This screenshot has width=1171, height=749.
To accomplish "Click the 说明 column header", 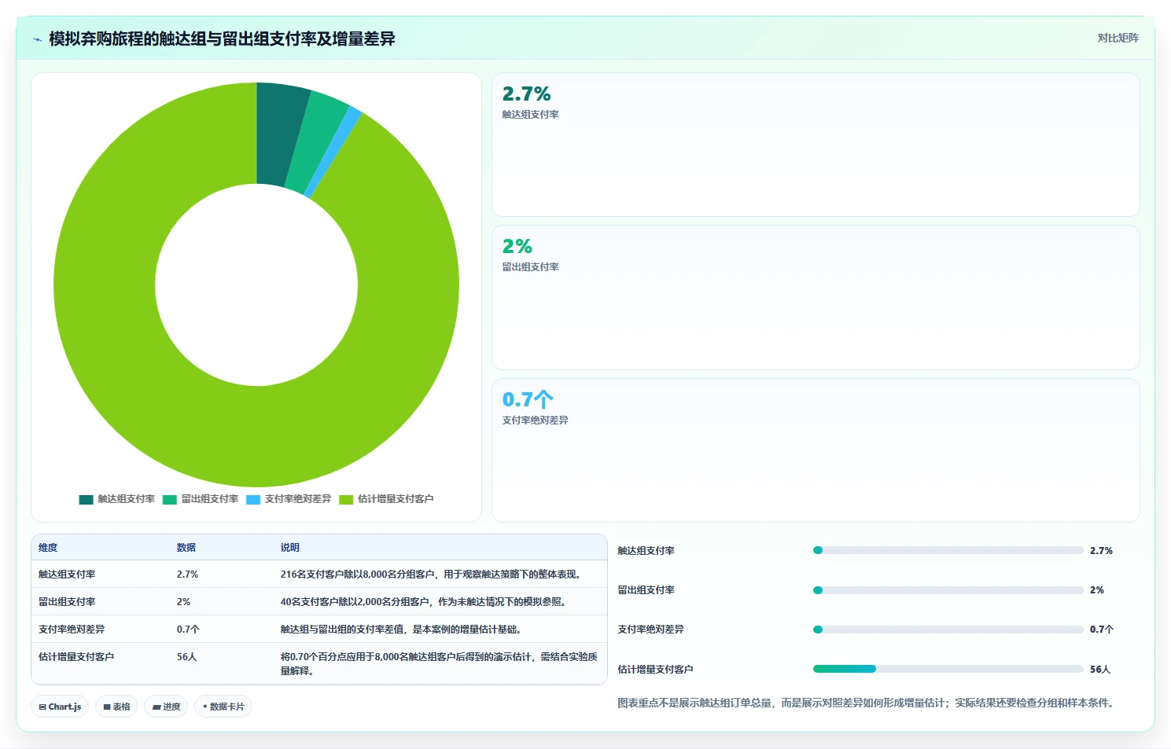I will click(x=290, y=548).
